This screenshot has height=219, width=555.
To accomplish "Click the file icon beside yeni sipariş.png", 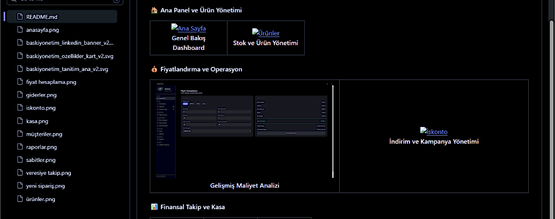I will [x=20, y=186].
